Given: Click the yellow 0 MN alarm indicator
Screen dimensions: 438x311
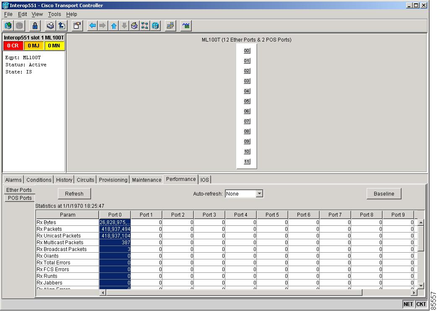Looking at the screenshot, I should [x=54, y=46].
